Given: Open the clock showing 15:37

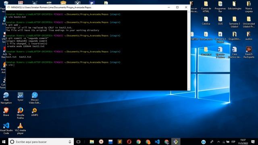Looking at the screenshot, I should (243, 142).
